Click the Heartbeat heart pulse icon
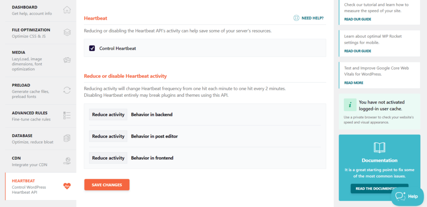 click(67, 186)
